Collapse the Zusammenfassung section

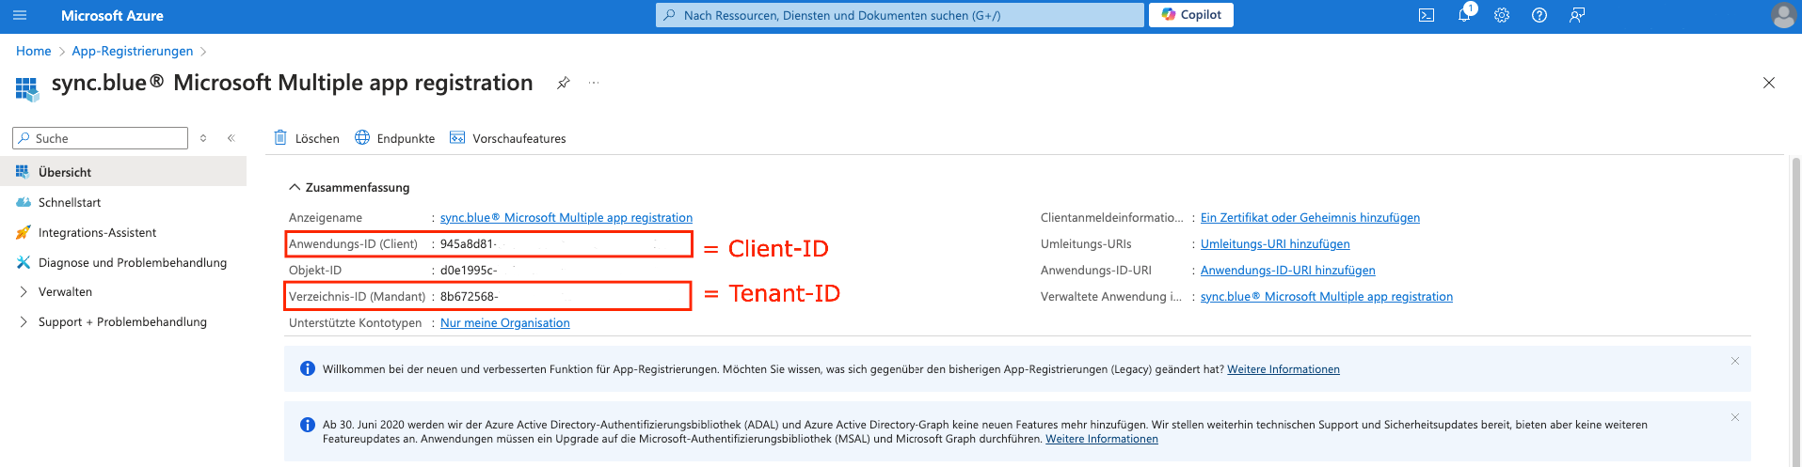pos(349,187)
